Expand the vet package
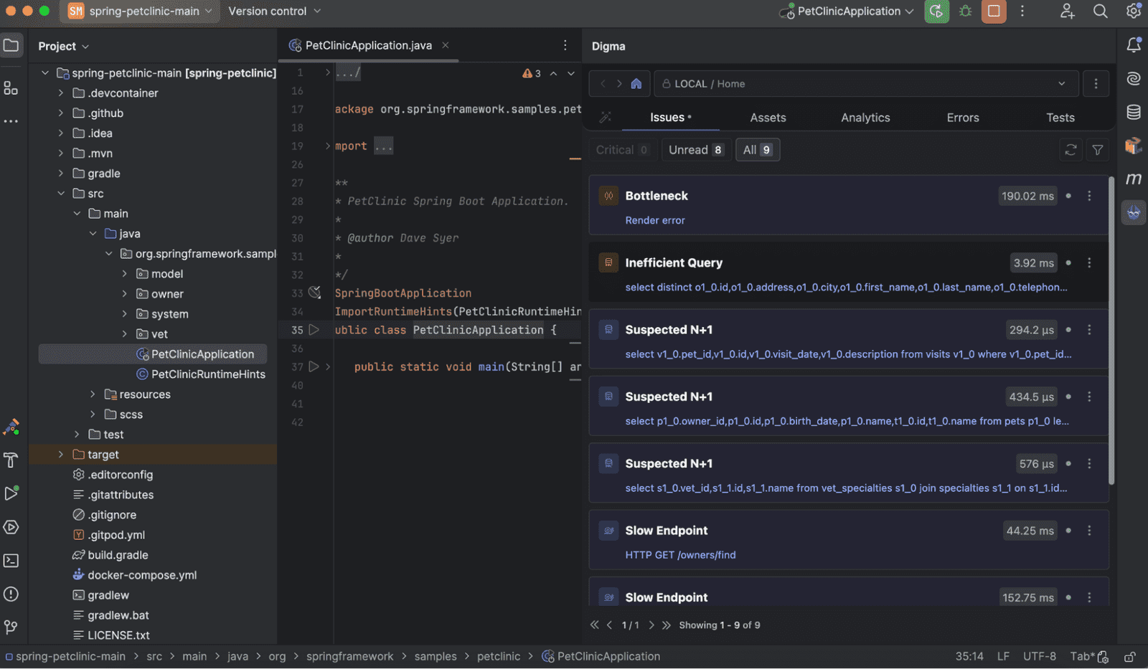The image size is (1148, 669). (x=124, y=334)
